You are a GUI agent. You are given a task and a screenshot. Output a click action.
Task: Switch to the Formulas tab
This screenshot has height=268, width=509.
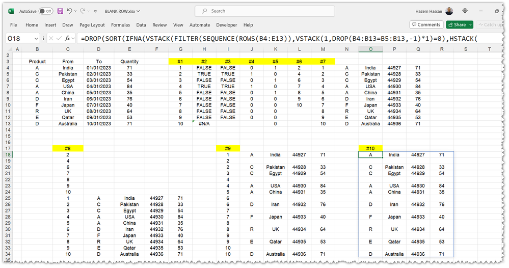coord(120,25)
